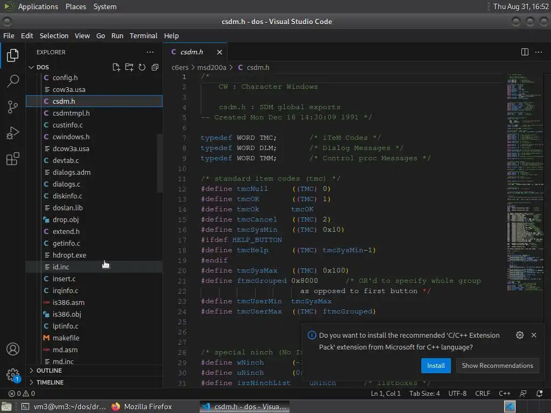Click the show desktop icon in taskbar
Viewport: 551px width, 413px height.
point(6,407)
